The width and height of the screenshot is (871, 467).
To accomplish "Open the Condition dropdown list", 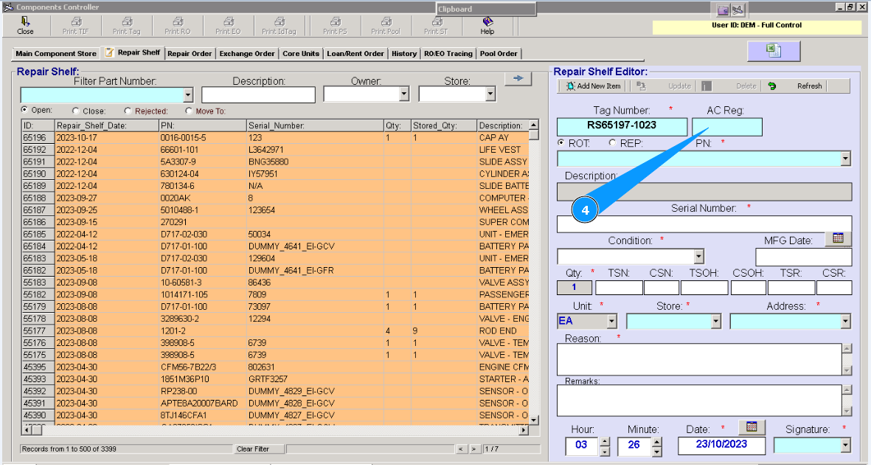I will click(x=698, y=257).
